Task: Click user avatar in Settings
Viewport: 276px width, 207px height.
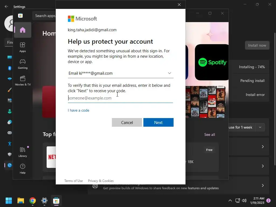Action: 9,23
